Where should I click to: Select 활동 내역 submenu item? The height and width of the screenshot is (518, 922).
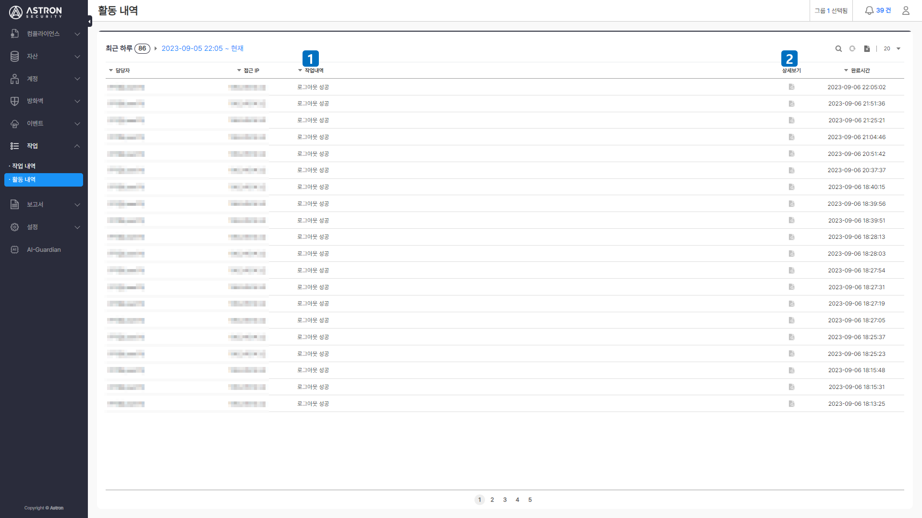pyautogui.click(x=44, y=179)
